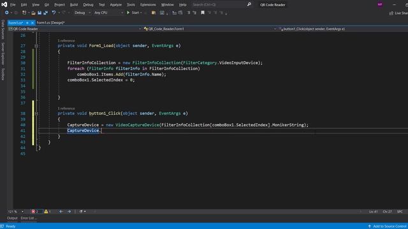Open the Project menu
This screenshot has height=229, width=408.
(x=59, y=4)
